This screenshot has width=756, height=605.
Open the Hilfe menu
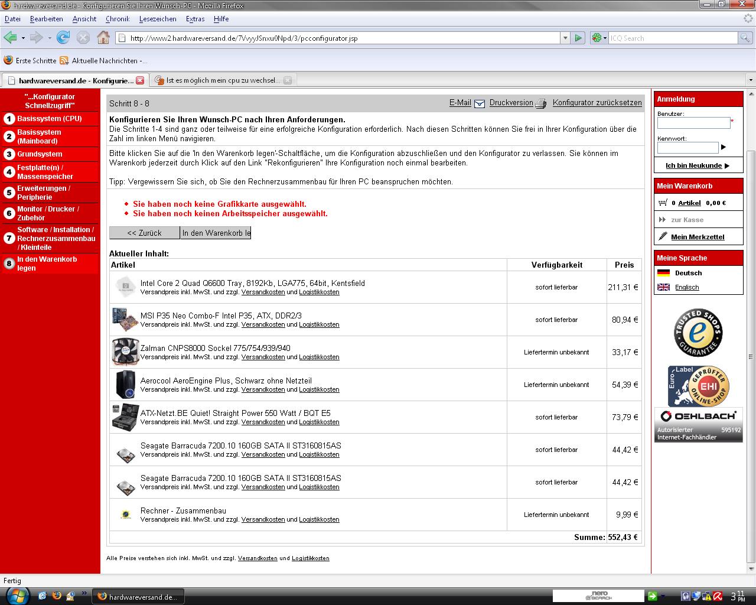[221, 19]
